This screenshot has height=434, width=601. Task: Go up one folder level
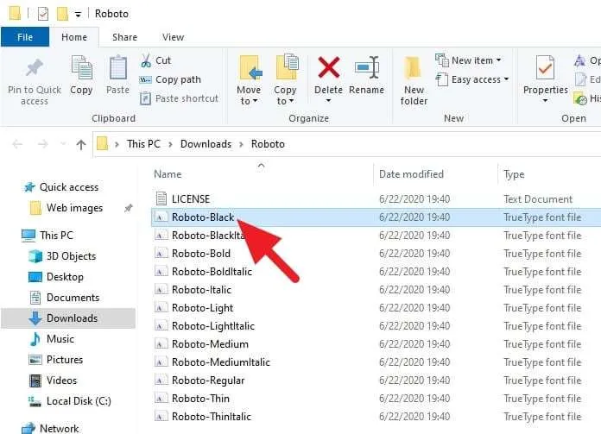tap(80, 144)
